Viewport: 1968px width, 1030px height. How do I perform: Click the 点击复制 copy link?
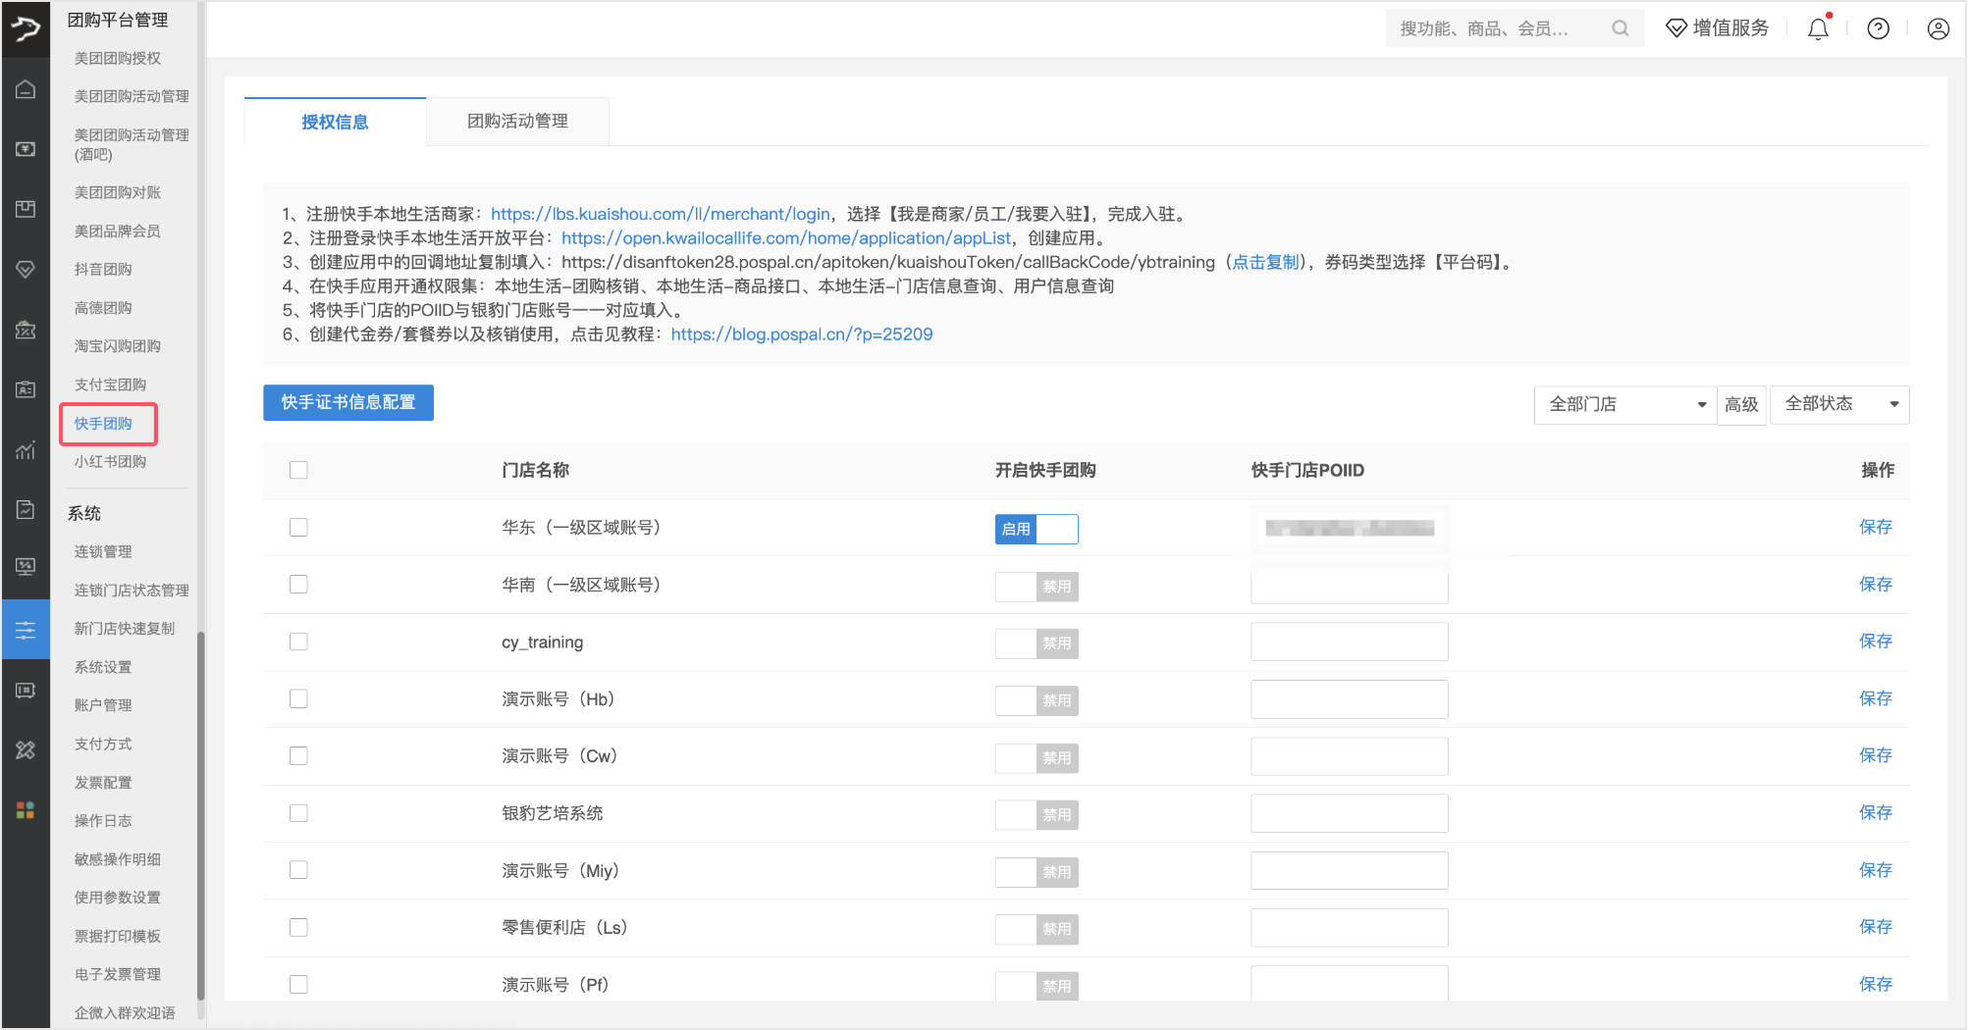click(1265, 262)
